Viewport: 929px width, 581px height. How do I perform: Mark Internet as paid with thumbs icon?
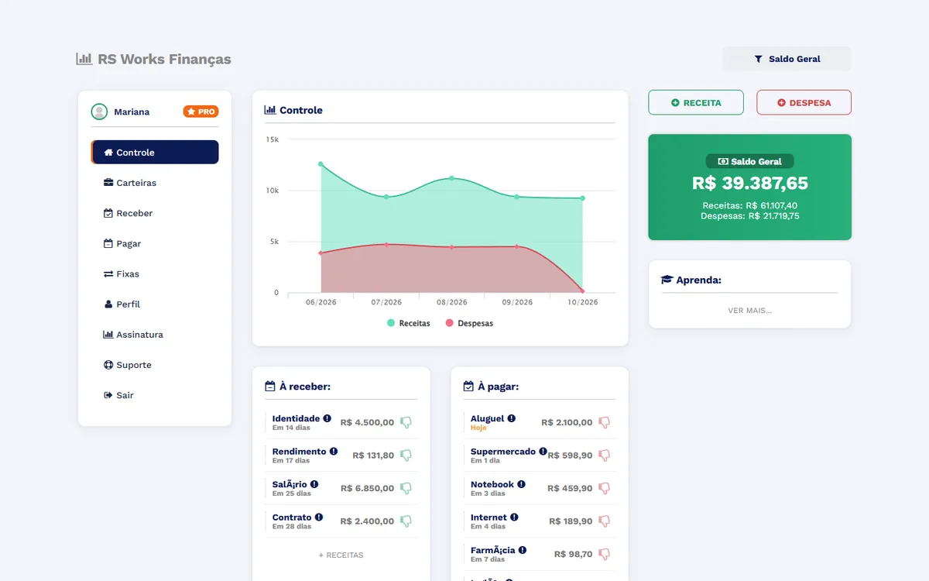coord(605,521)
